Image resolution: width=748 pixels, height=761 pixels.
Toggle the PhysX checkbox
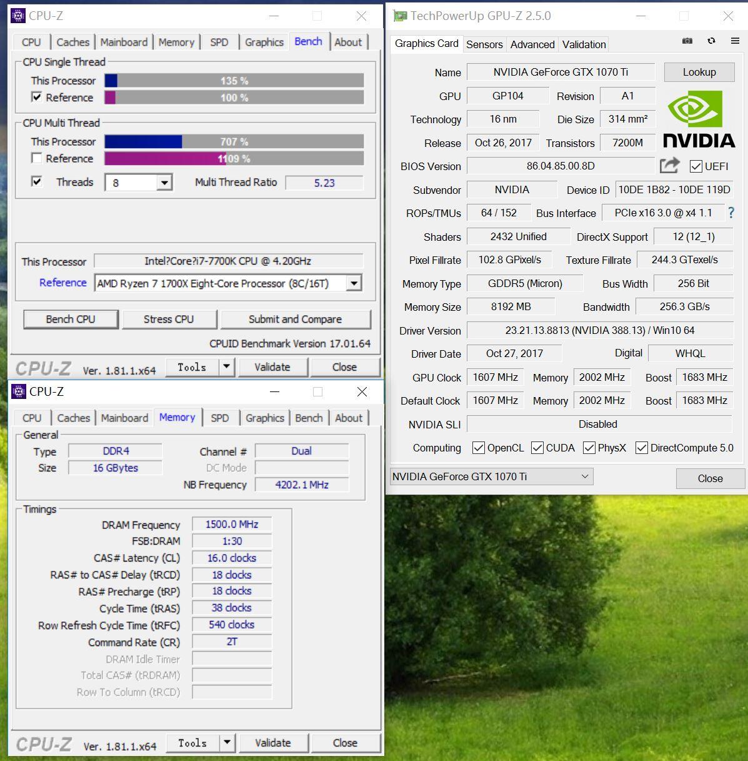pyautogui.click(x=589, y=448)
